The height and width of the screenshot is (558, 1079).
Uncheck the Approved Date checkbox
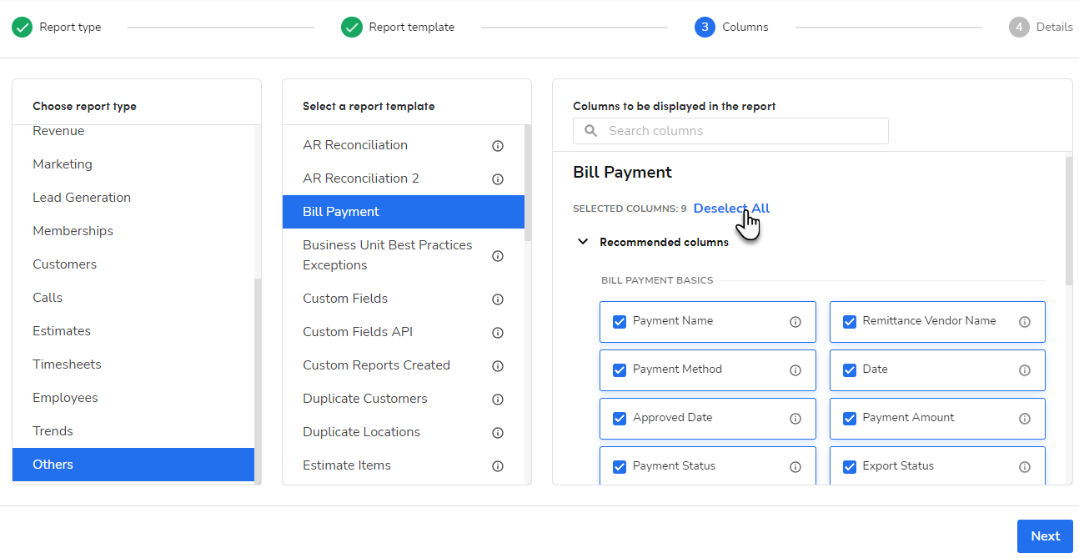pos(620,419)
